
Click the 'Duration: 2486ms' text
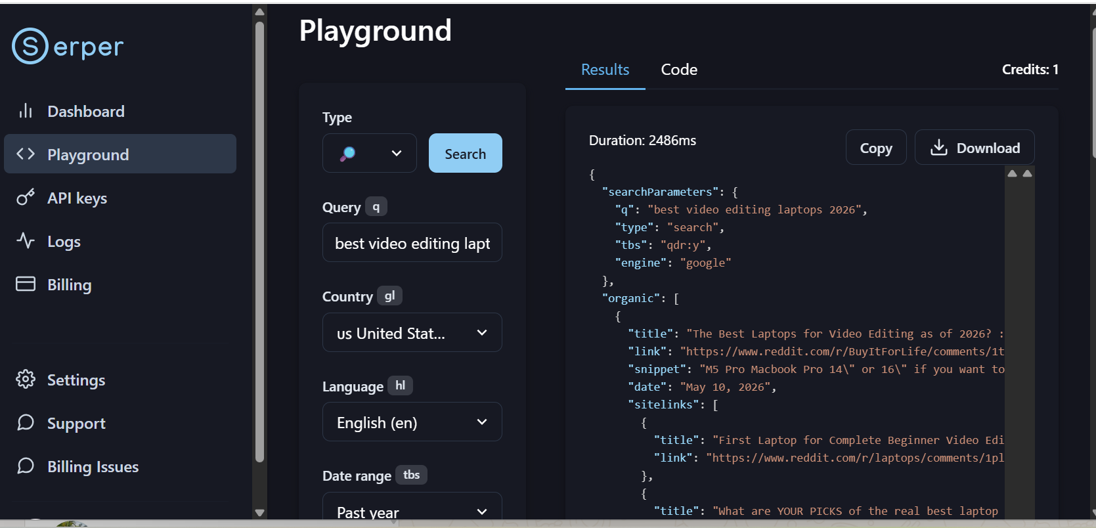tap(642, 141)
